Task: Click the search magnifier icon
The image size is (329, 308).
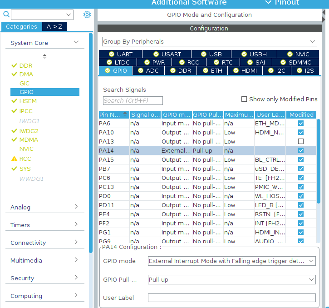Action: [x=6, y=14]
